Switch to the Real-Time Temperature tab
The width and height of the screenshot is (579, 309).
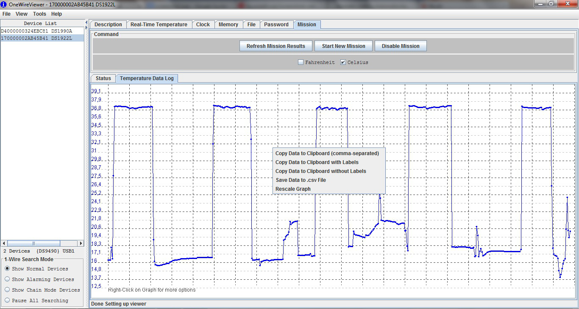coord(159,25)
